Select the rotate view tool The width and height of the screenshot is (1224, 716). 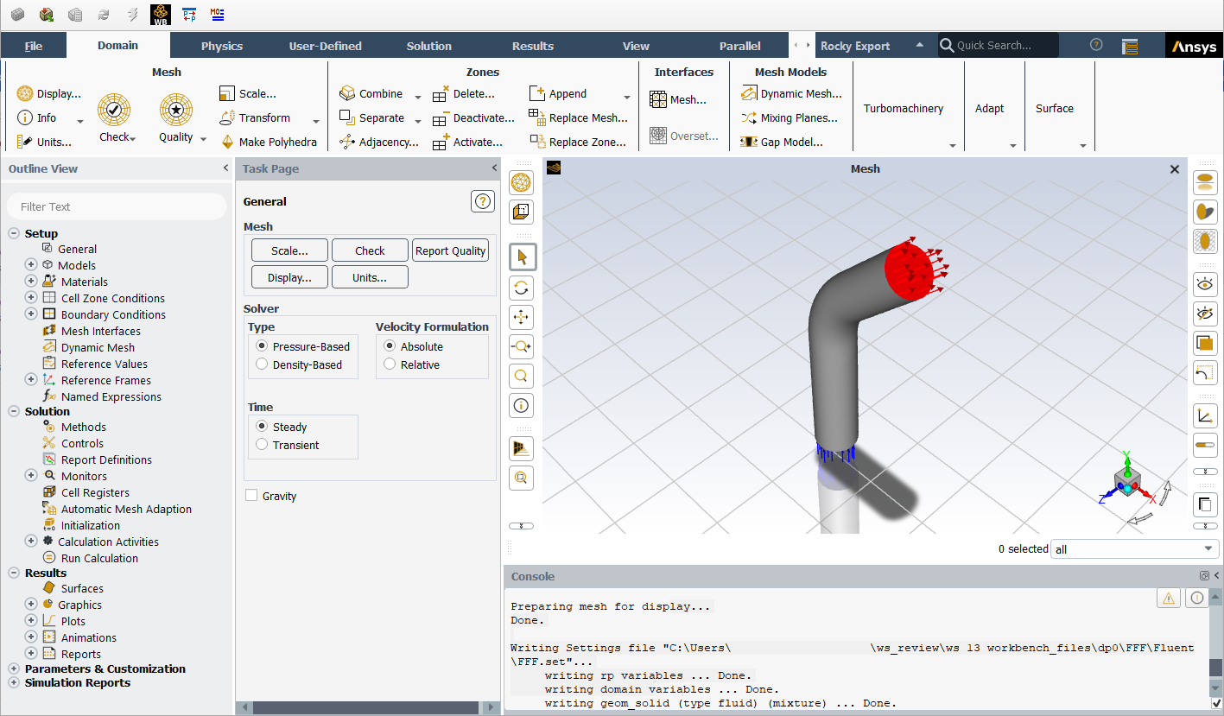point(522,288)
